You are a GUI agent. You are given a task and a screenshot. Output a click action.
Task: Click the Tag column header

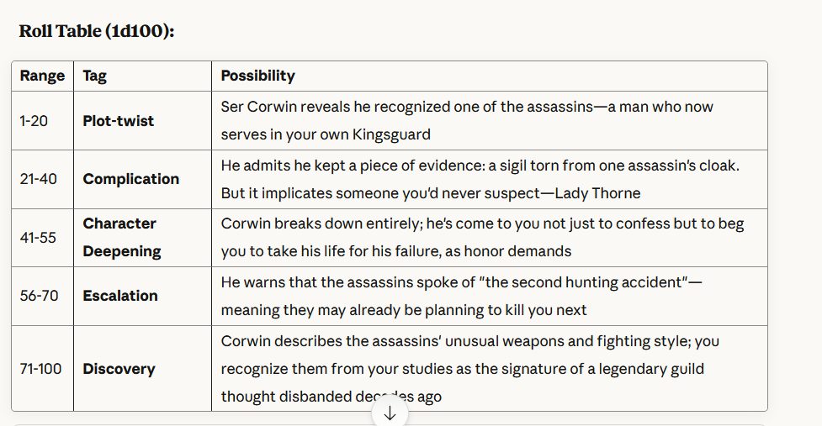point(95,76)
